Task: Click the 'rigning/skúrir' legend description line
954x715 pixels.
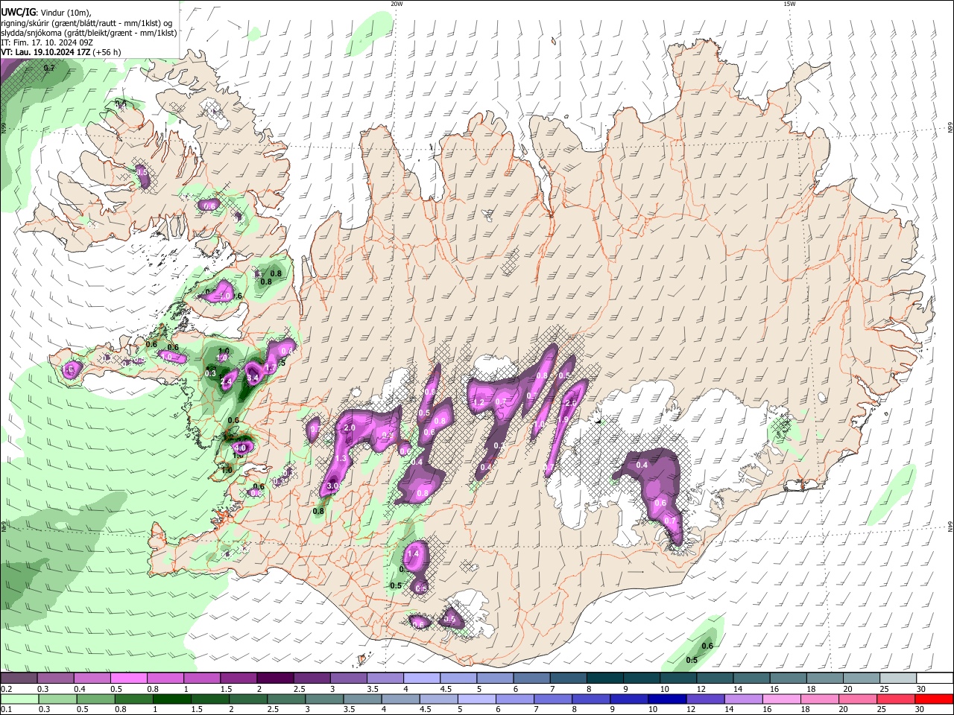Action: 87,23
